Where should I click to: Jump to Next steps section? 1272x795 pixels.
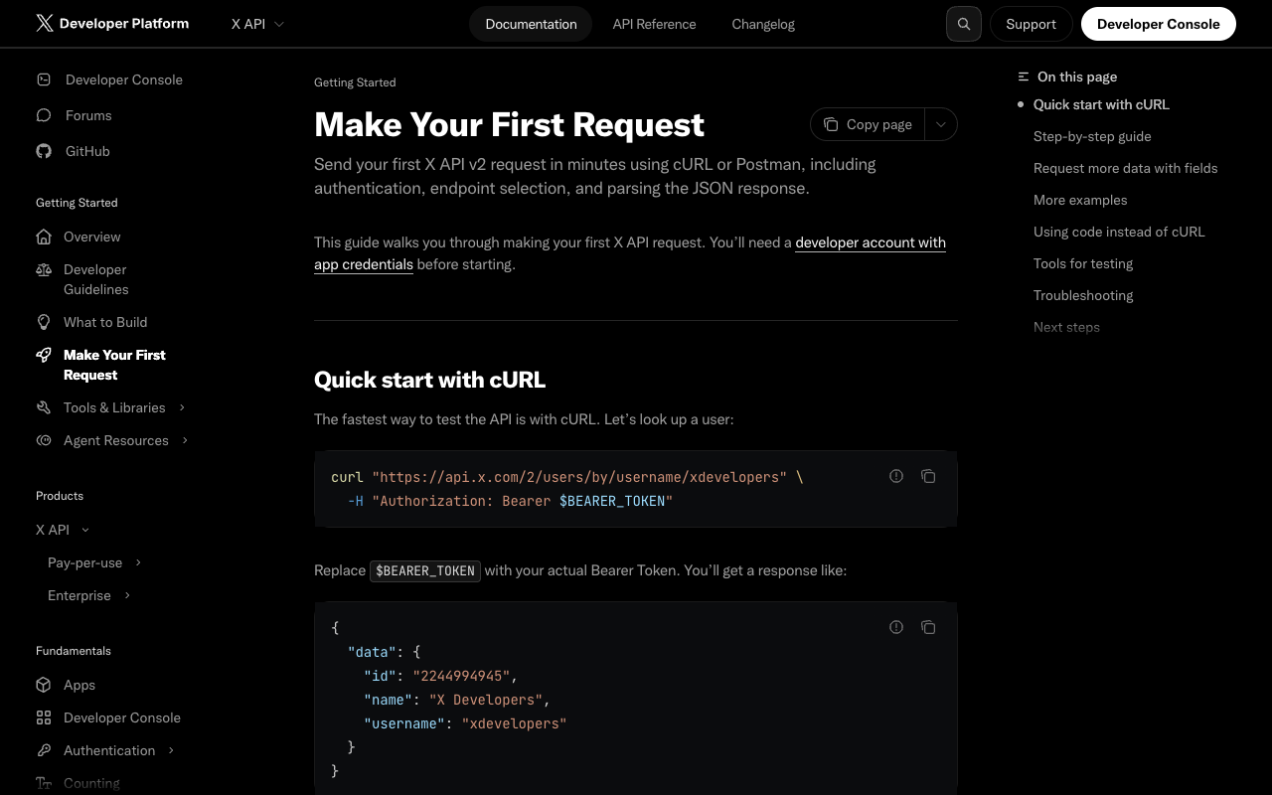click(1066, 327)
